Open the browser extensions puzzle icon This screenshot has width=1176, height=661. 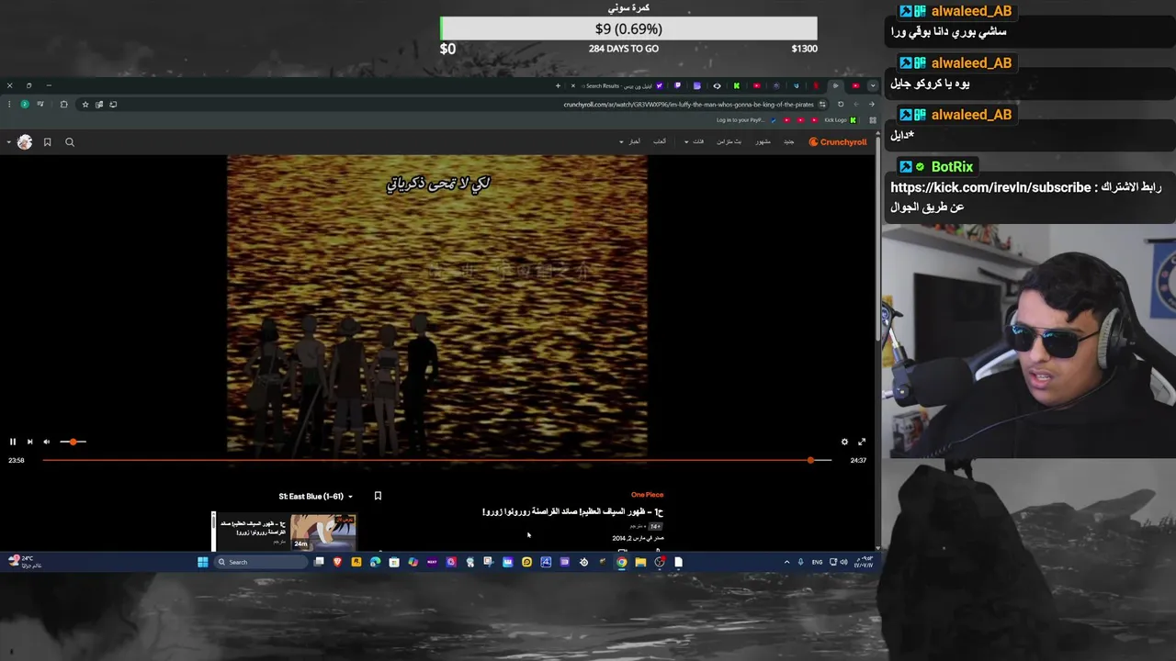click(63, 104)
